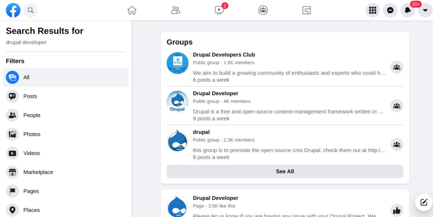Click the drupal group avatar
Screen dimensions: 433x217
(177, 140)
